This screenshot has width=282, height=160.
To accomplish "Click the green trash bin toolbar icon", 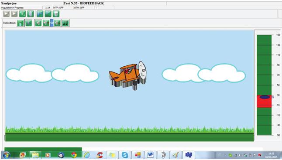I will click(56, 14).
